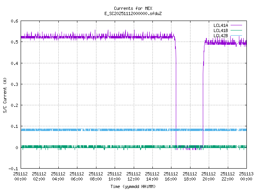Viewport: 254px width, 190px height.
Task: Click the 251112 00:00 time tick label
Action: point(21,176)
